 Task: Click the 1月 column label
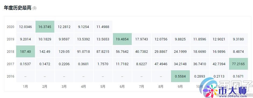point(25,87)
